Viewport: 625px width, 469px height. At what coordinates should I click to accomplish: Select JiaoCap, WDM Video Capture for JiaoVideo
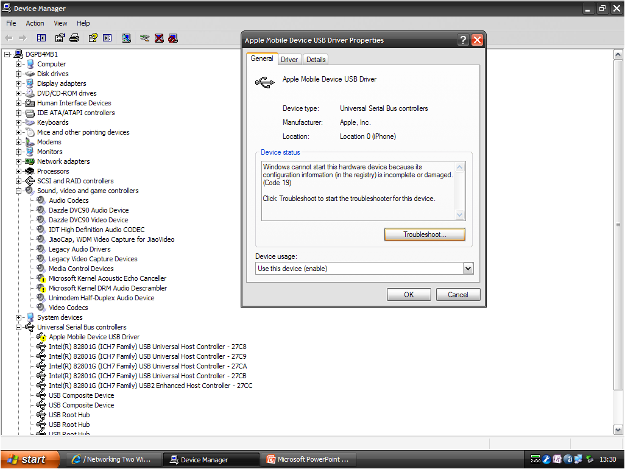pyautogui.click(x=111, y=239)
